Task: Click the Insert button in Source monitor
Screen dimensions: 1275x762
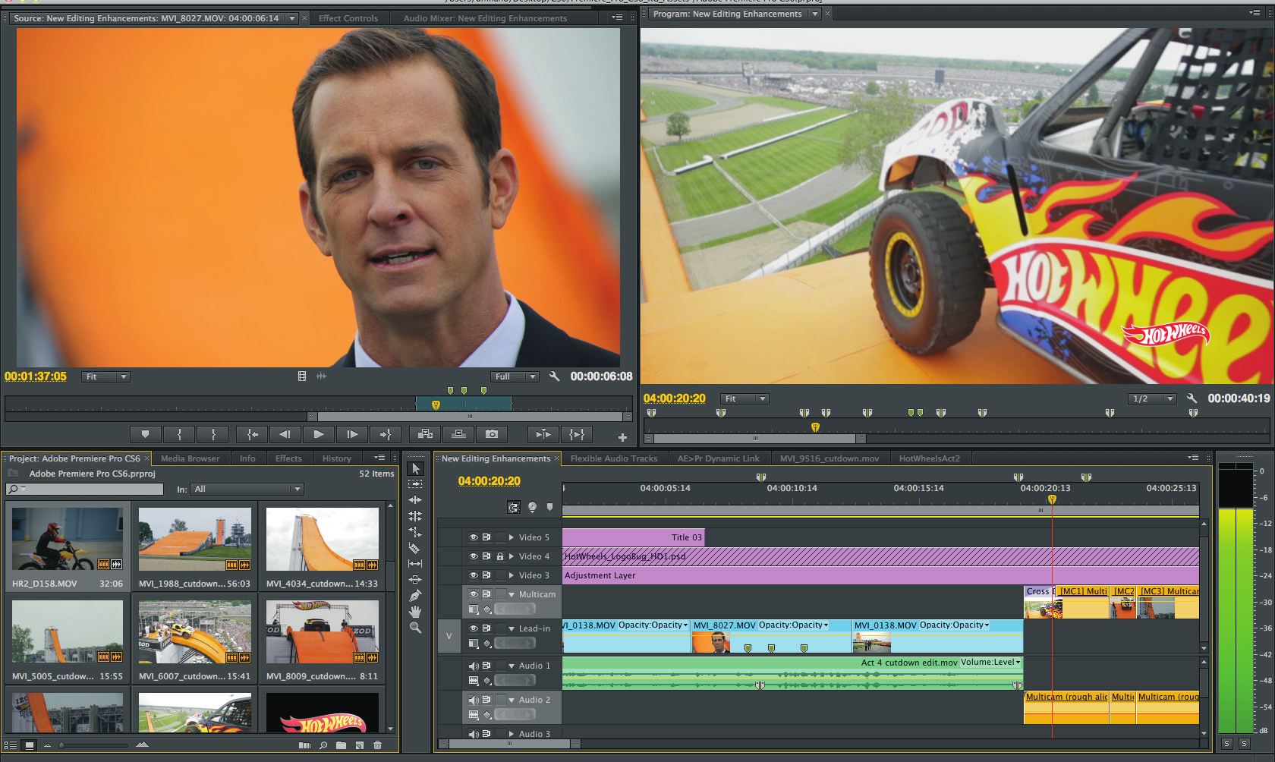Action: pyautogui.click(x=425, y=434)
